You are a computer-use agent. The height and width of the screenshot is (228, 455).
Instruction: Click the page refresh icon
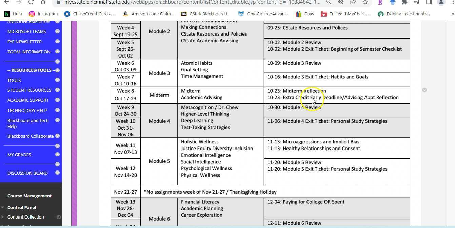click(31, 2)
